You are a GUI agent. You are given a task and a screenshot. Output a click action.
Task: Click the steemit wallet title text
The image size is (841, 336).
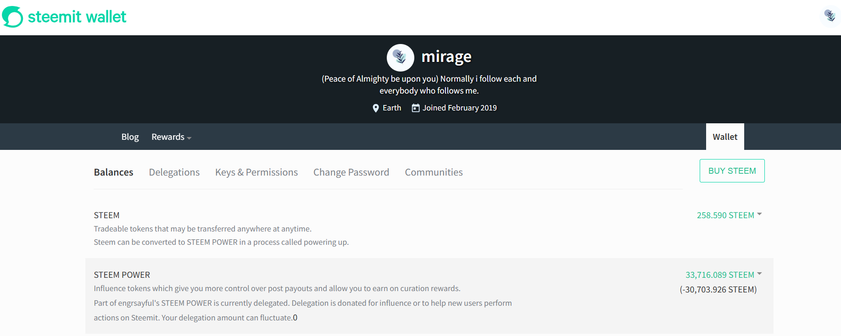[x=77, y=17]
